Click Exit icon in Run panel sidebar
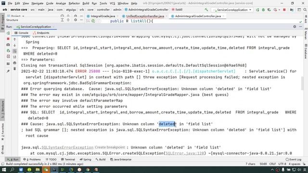 tap(8, 57)
